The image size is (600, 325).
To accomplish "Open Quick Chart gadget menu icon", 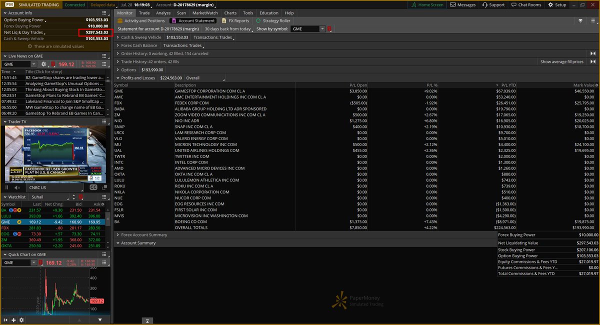I will (104, 254).
